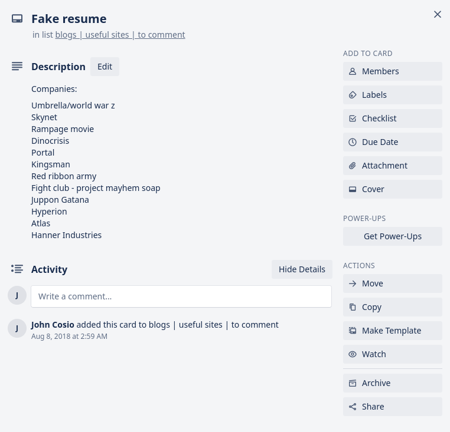Viewport: 450px width, 432px height.
Task: Click the clock icon on Due Date
Action: click(x=353, y=142)
